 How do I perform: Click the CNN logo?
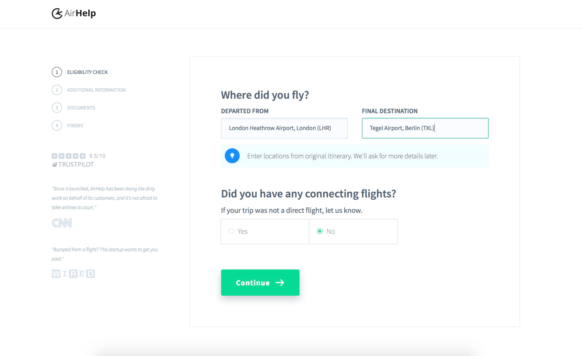coord(61,223)
